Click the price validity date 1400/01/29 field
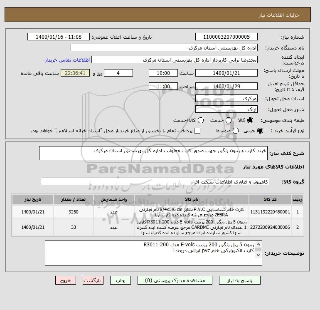 coord(226,86)
